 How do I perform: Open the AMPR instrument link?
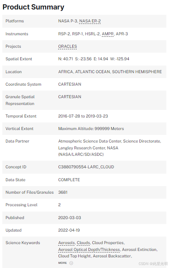tap(108, 34)
